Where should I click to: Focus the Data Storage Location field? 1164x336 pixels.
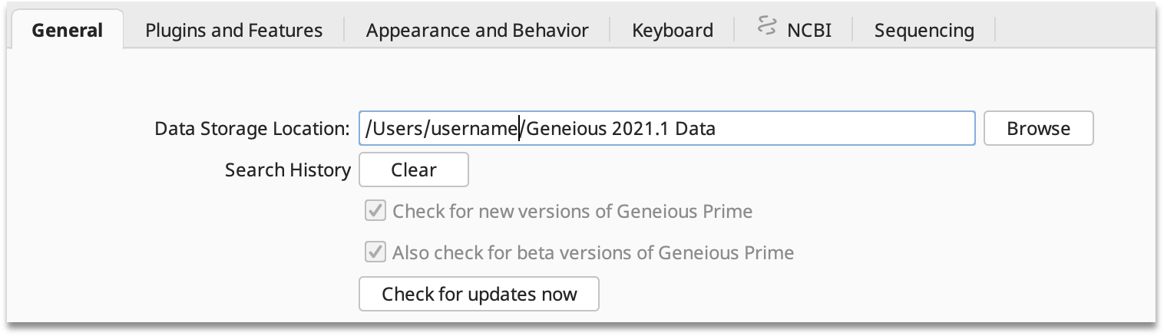tap(667, 128)
